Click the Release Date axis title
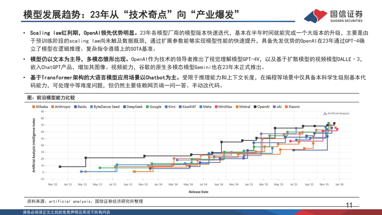Image resolution: width=382 pixels, height=215 pixels. pos(198,192)
